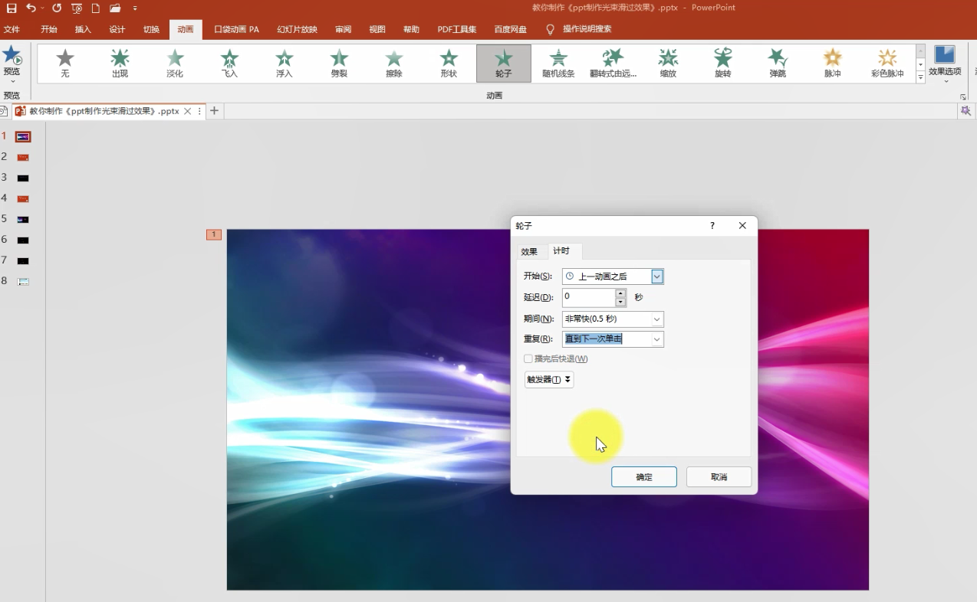
Task: Apply the 淡化 (Fade) animation effect
Action: point(175,62)
